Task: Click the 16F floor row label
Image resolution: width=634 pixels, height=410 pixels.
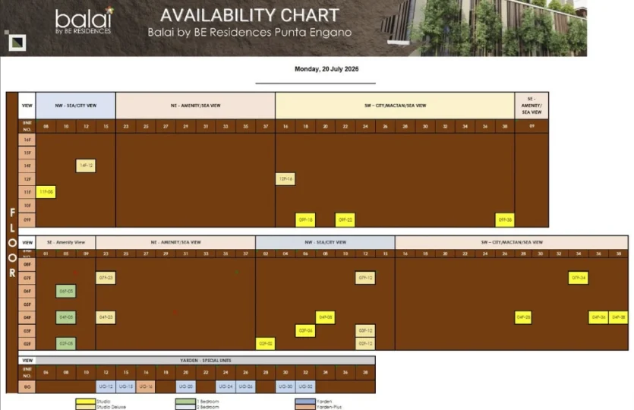Action: pos(27,140)
